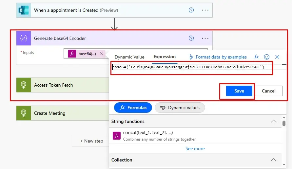The image size is (292, 169).
Task: Cancel the expression edit
Action: click(268, 91)
